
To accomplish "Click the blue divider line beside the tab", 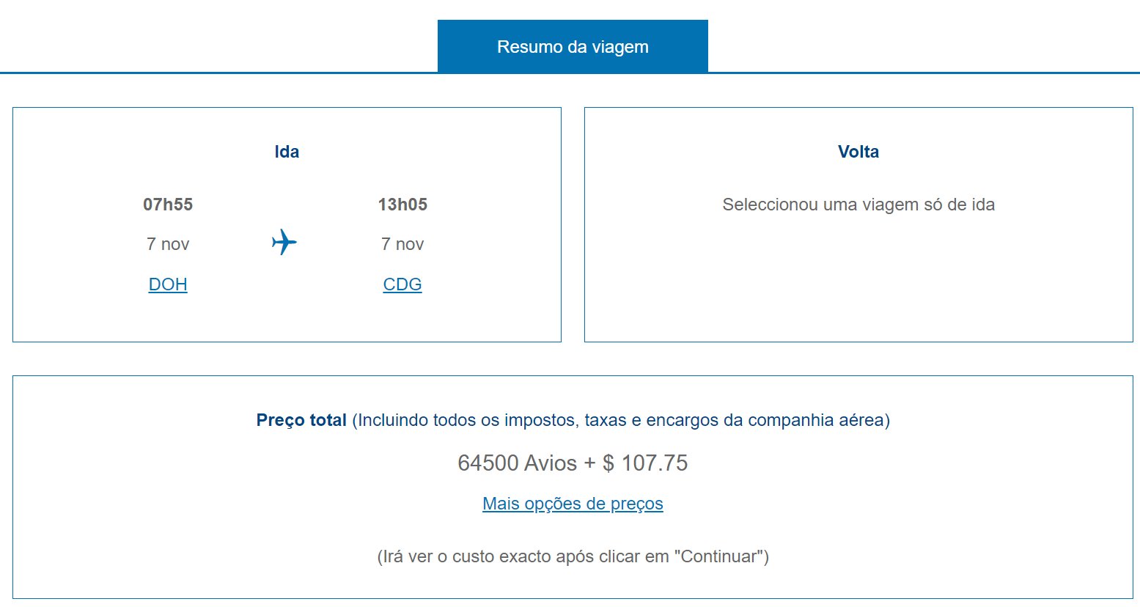I will pyautogui.click(x=924, y=73).
